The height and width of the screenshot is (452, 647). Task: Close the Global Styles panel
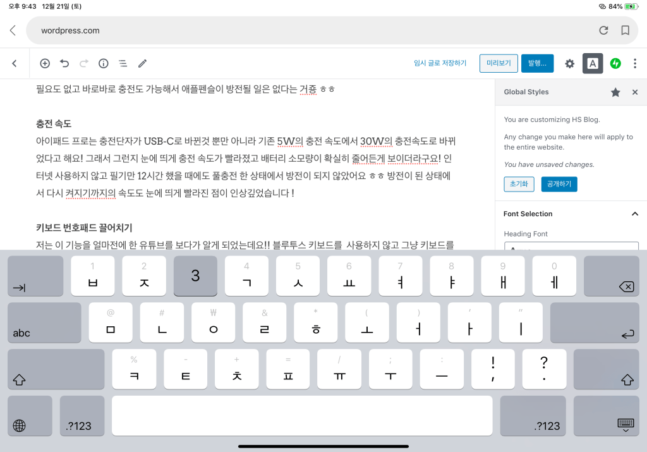pyautogui.click(x=635, y=92)
